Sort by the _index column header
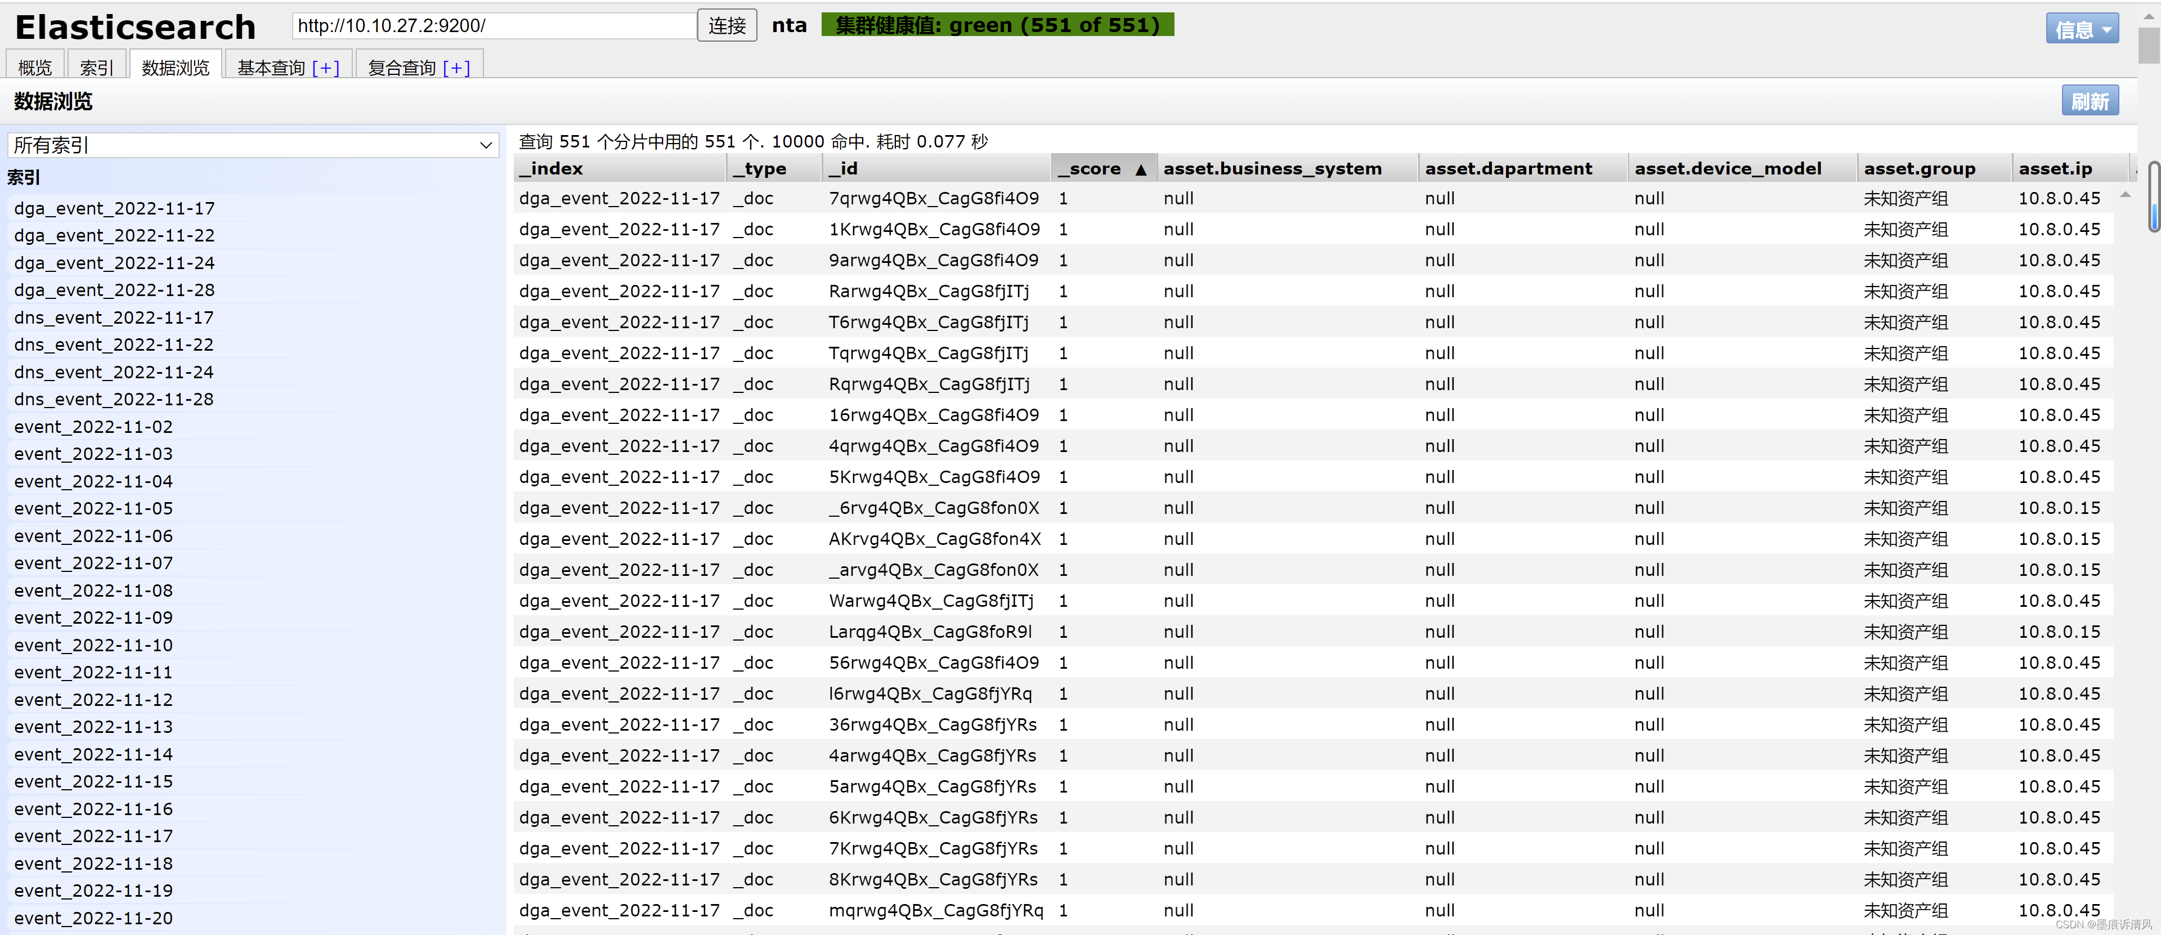Viewport: 2161px width, 935px height. click(x=619, y=168)
